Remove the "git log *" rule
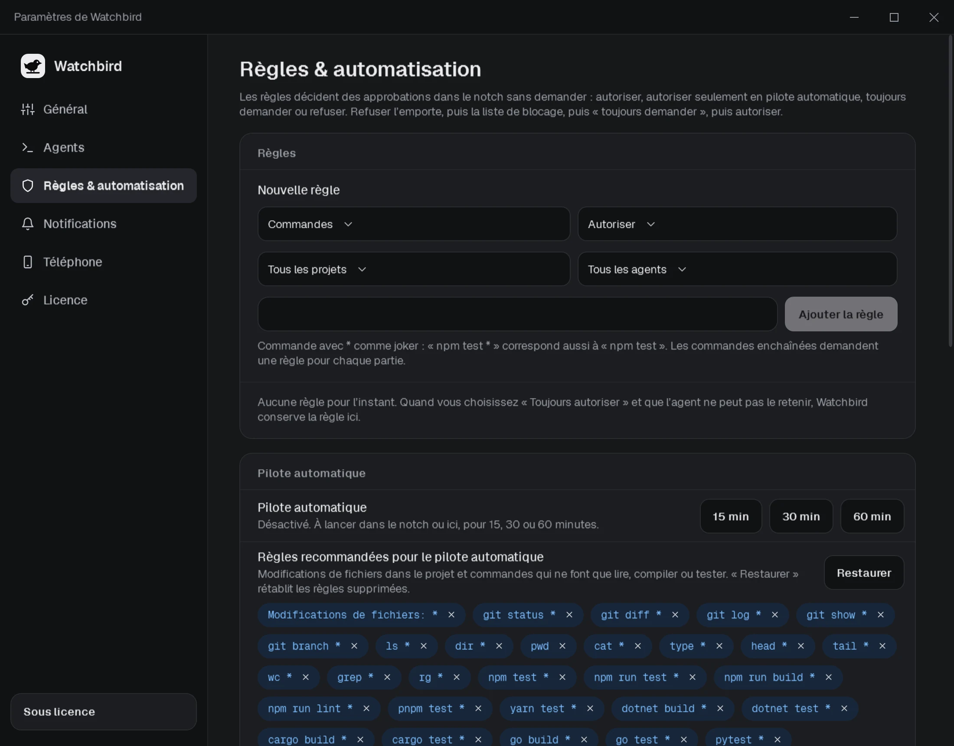The width and height of the screenshot is (954, 746). pos(774,615)
